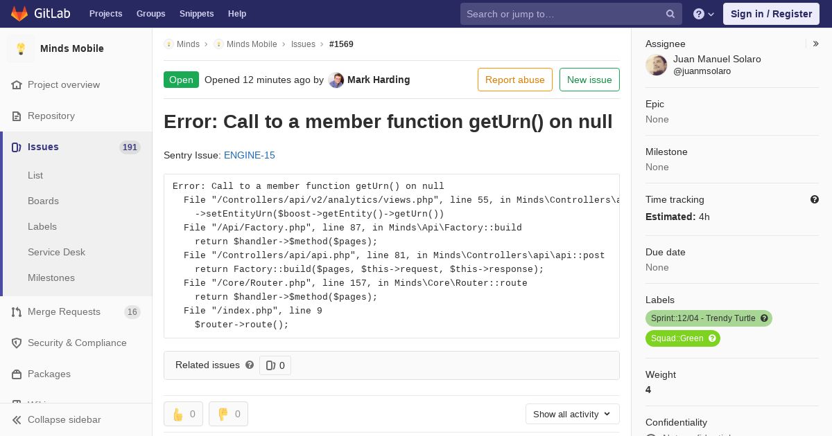Click the Minds Mobile breadcrumb link

click(252, 44)
